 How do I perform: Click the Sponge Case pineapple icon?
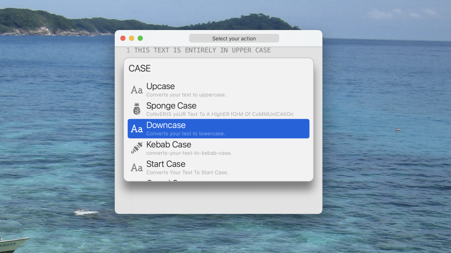137,109
